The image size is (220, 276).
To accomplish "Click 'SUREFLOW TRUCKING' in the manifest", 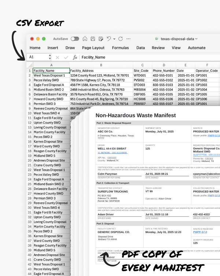I will pyautogui.click(x=113, y=191).
